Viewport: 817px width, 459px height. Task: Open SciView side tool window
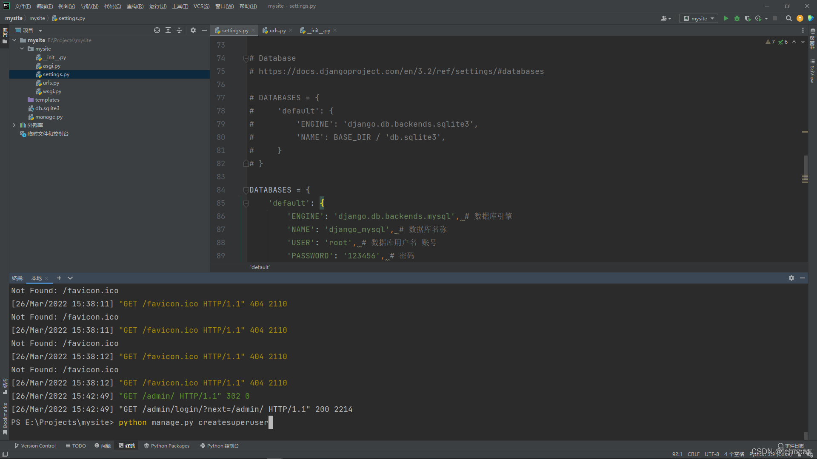coord(813,71)
